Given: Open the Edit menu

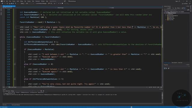Looking at the screenshot, I should click(7, 1).
